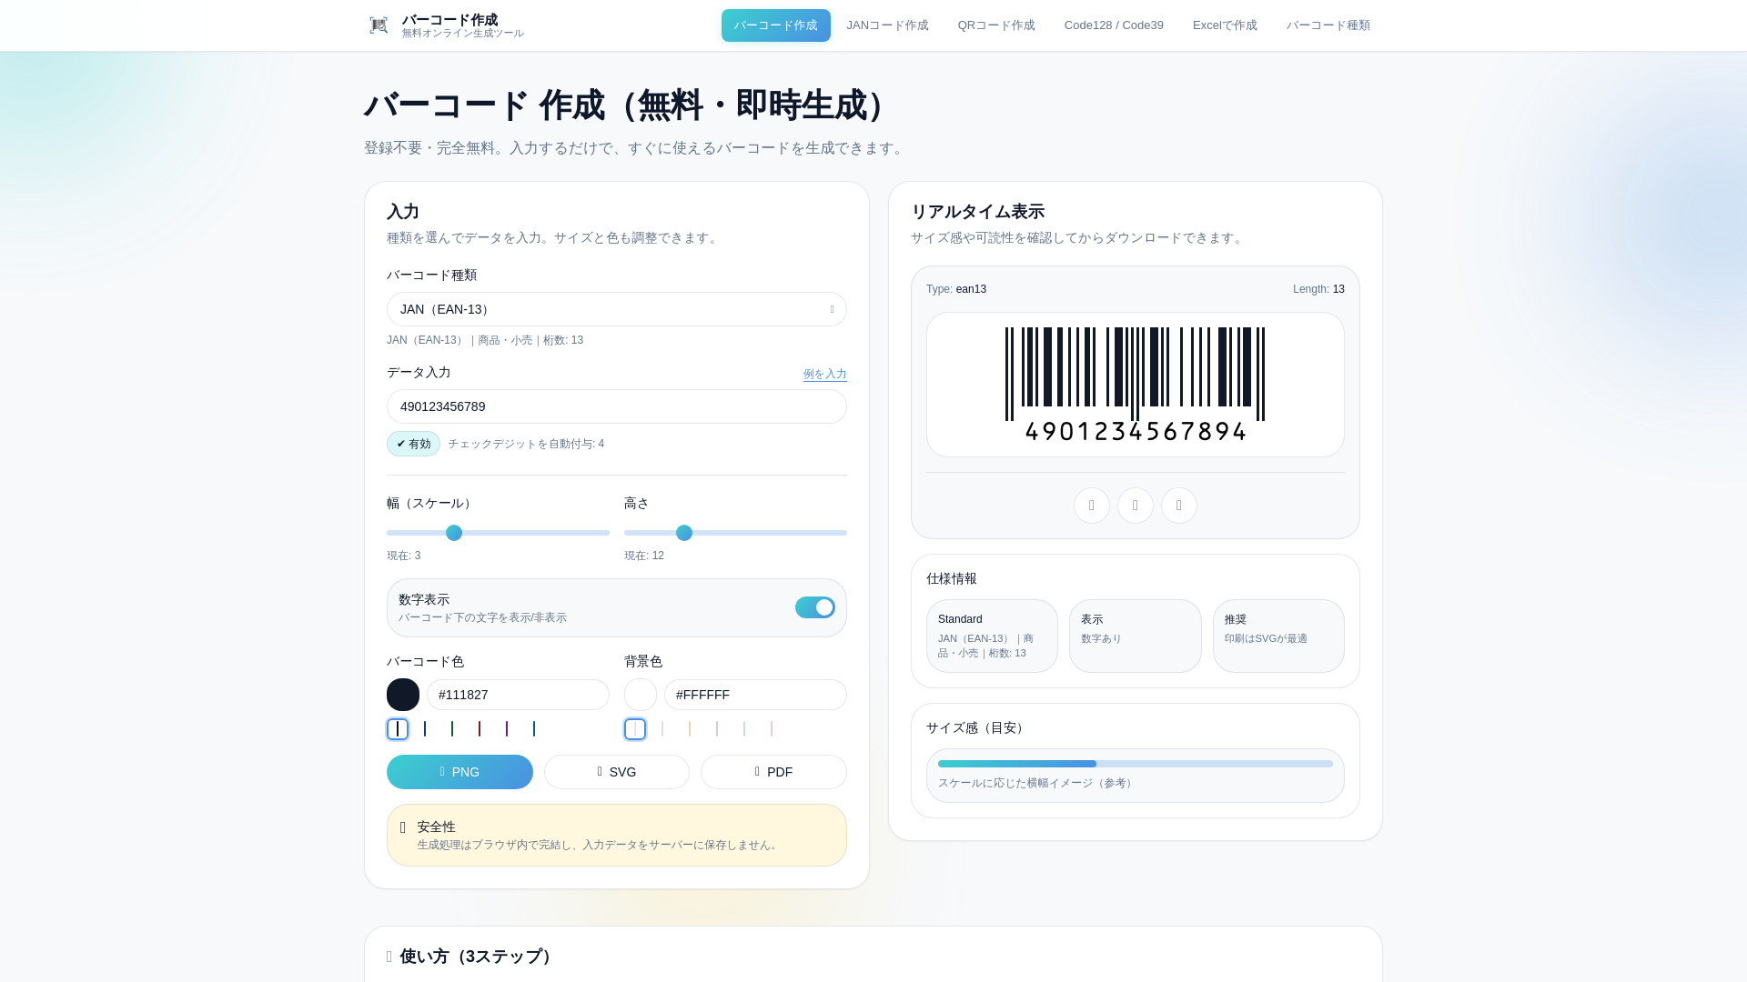
Task: Select the pale pink background preset
Action: point(772,729)
